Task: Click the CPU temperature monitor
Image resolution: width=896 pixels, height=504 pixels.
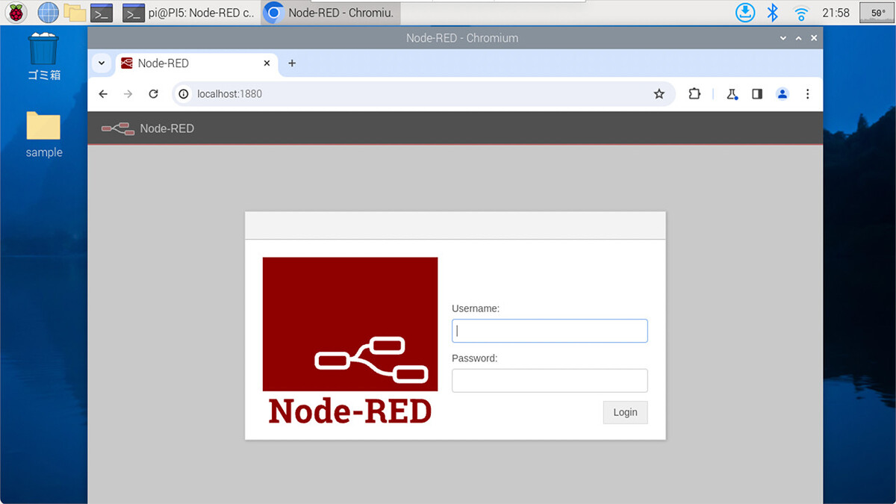Action: (x=876, y=13)
